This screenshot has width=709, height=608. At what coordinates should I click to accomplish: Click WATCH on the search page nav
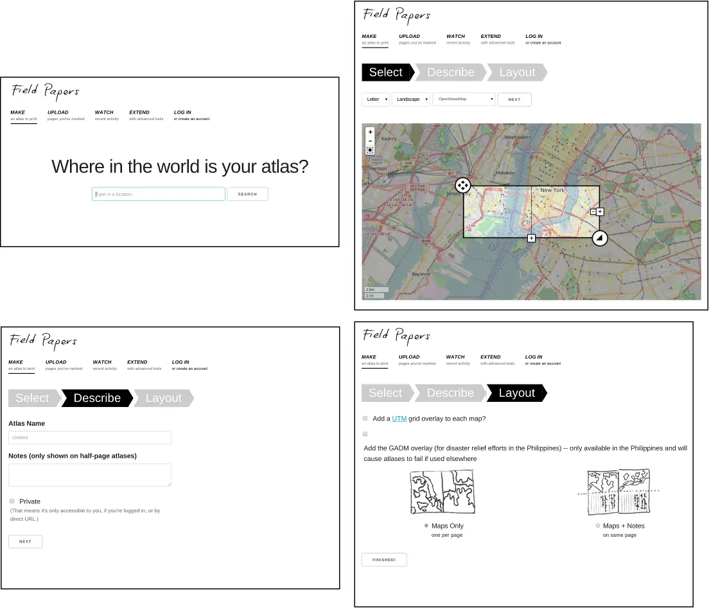tap(107, 116)
